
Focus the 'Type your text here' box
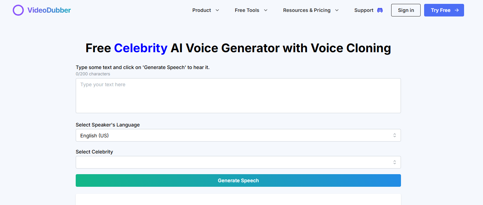(238, 96)
